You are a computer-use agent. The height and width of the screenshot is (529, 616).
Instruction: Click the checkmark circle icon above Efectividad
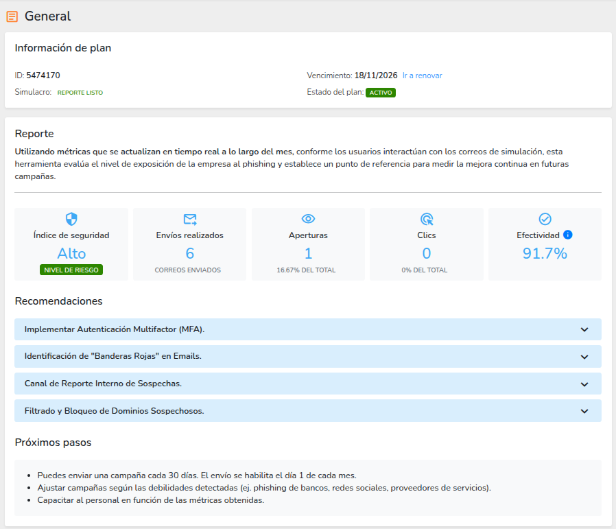pyautogui.click(x=545, y=219)
